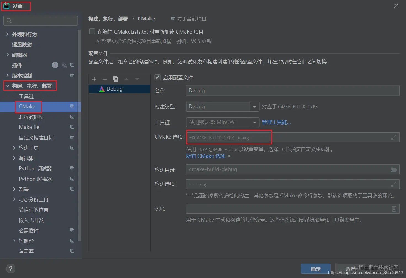Expand CMake 选项 field with expand icon
This screenshot has width=406, height=278.
tap(394, 137)
